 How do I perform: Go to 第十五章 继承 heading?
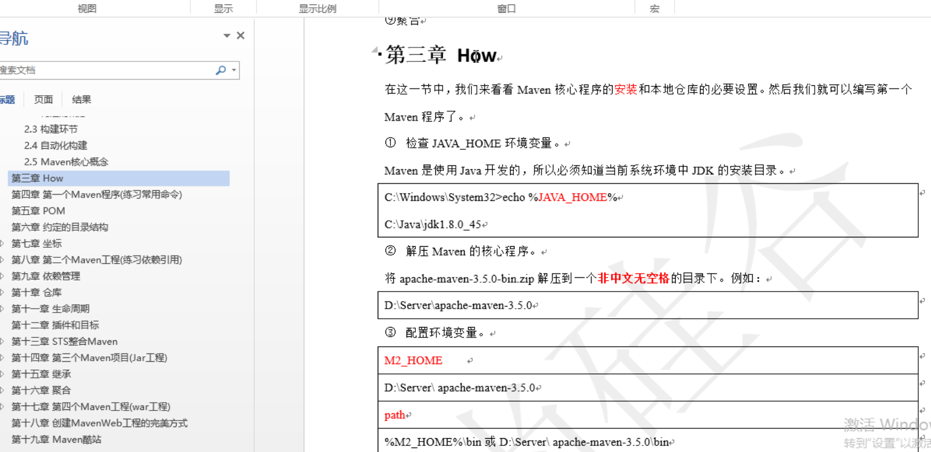coord(41,374)
